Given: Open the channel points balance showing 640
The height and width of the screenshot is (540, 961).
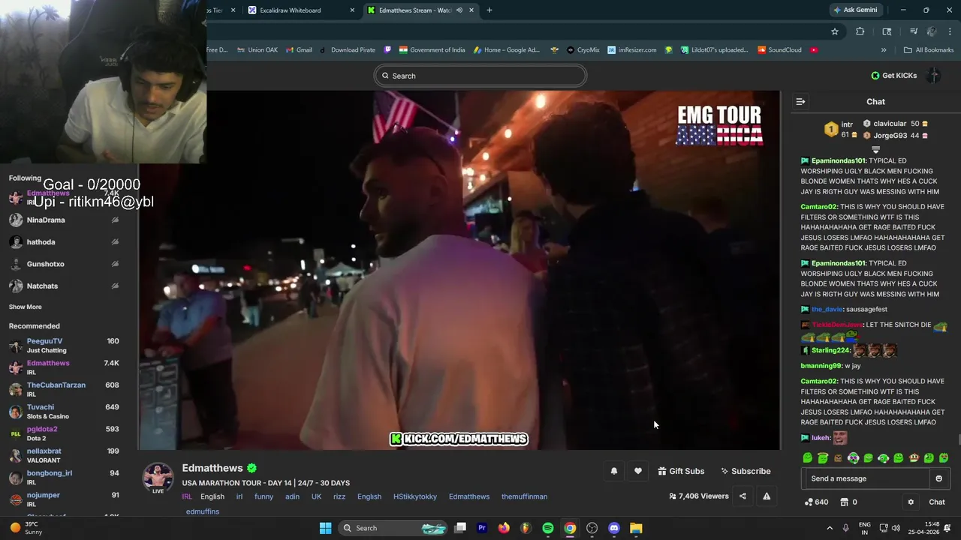Looking at the screenshot, I should pyautogui.click(x=816, y=502).
